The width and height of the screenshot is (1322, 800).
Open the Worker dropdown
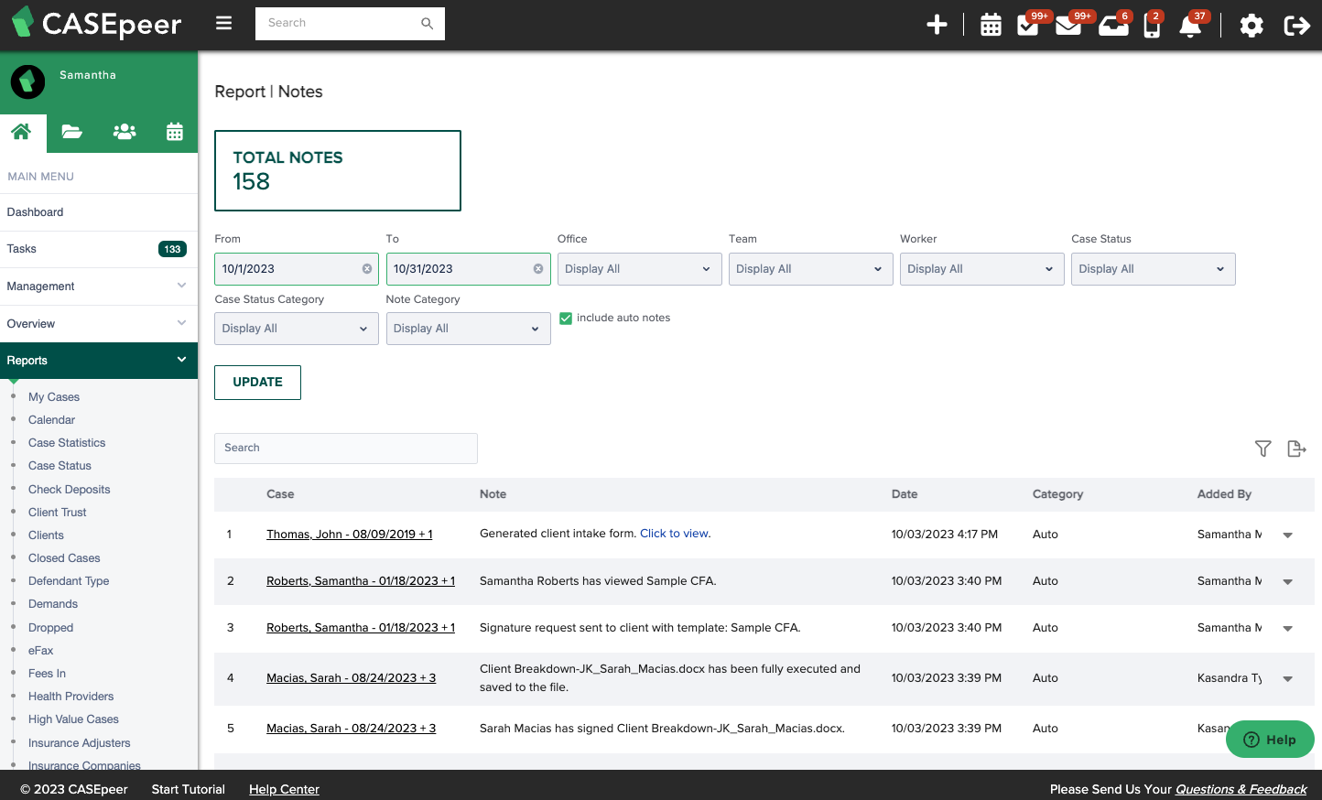[981, 269]
